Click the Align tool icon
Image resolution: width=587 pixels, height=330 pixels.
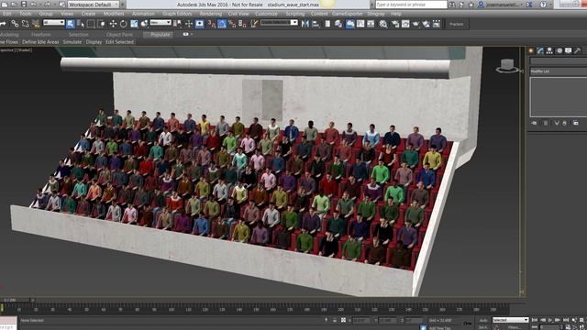point(316,24)
